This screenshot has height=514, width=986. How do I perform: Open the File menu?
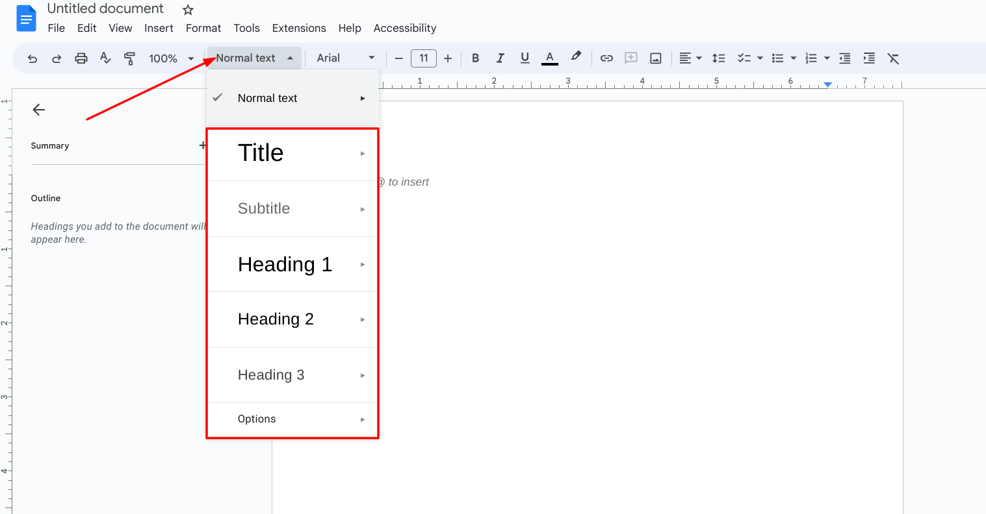pyautogui.click(x=57, y=28)
